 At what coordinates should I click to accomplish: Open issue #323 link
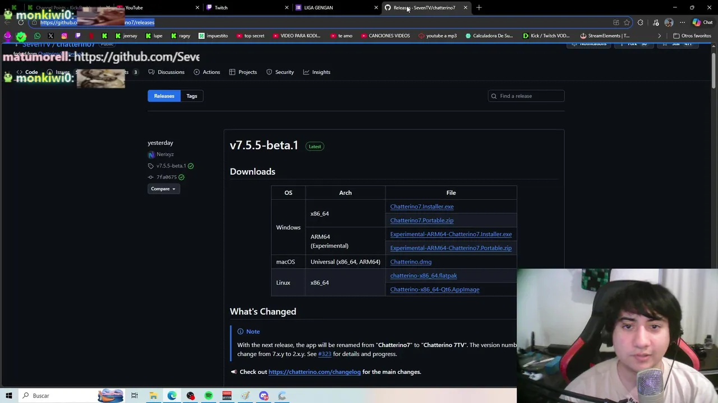click(x=325, y=354)
